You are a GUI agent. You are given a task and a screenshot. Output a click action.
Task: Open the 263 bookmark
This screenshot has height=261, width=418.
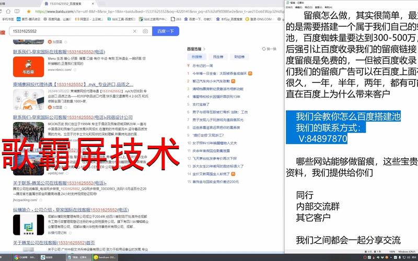click(176, 19)
